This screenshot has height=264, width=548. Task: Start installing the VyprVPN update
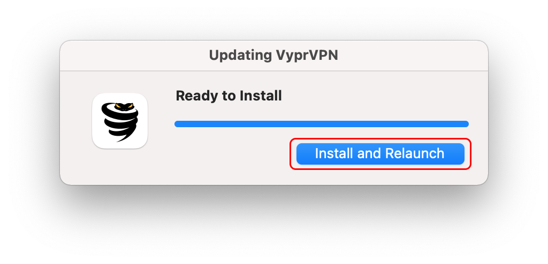pos(380,154)
